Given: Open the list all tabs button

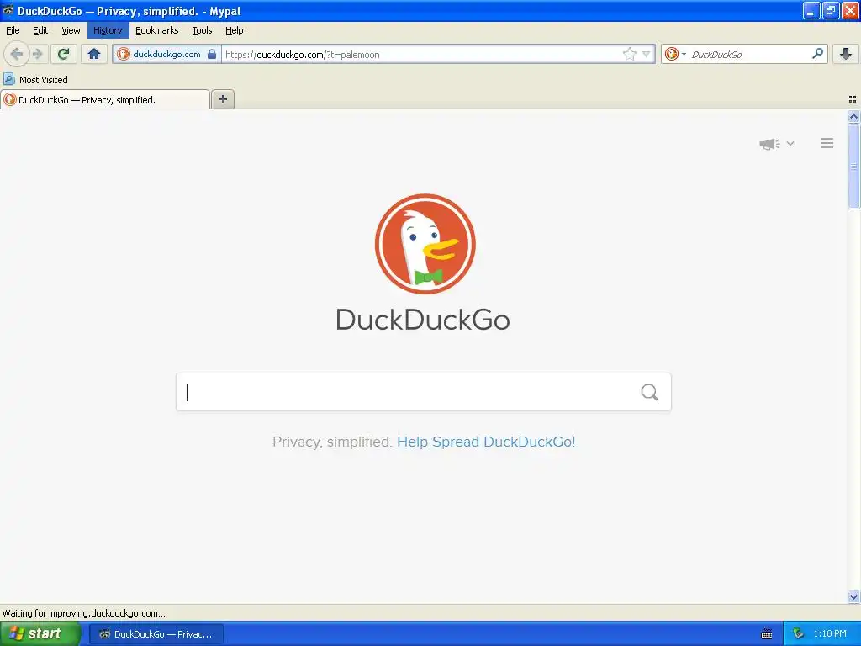Looking at the screenshot, I should coord(853,99).
